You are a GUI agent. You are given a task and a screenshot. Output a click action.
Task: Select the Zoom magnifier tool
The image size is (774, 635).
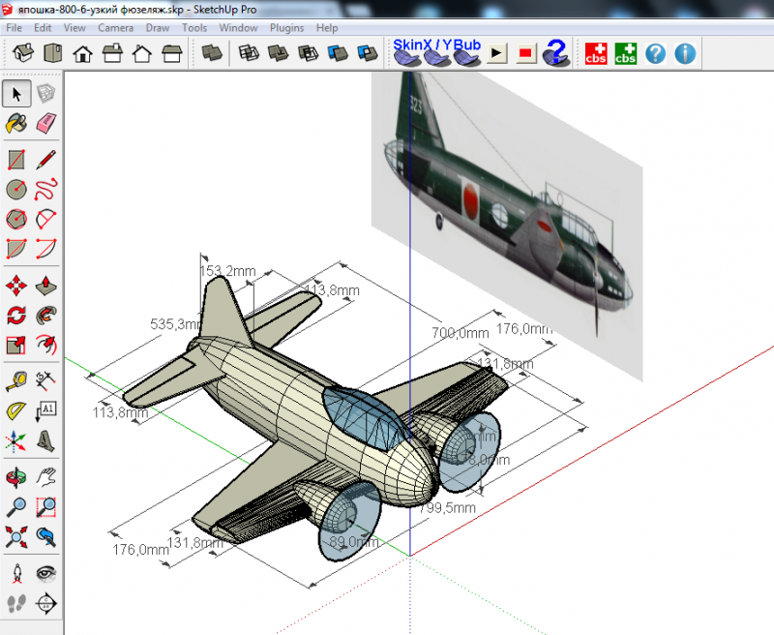[16, 507]
